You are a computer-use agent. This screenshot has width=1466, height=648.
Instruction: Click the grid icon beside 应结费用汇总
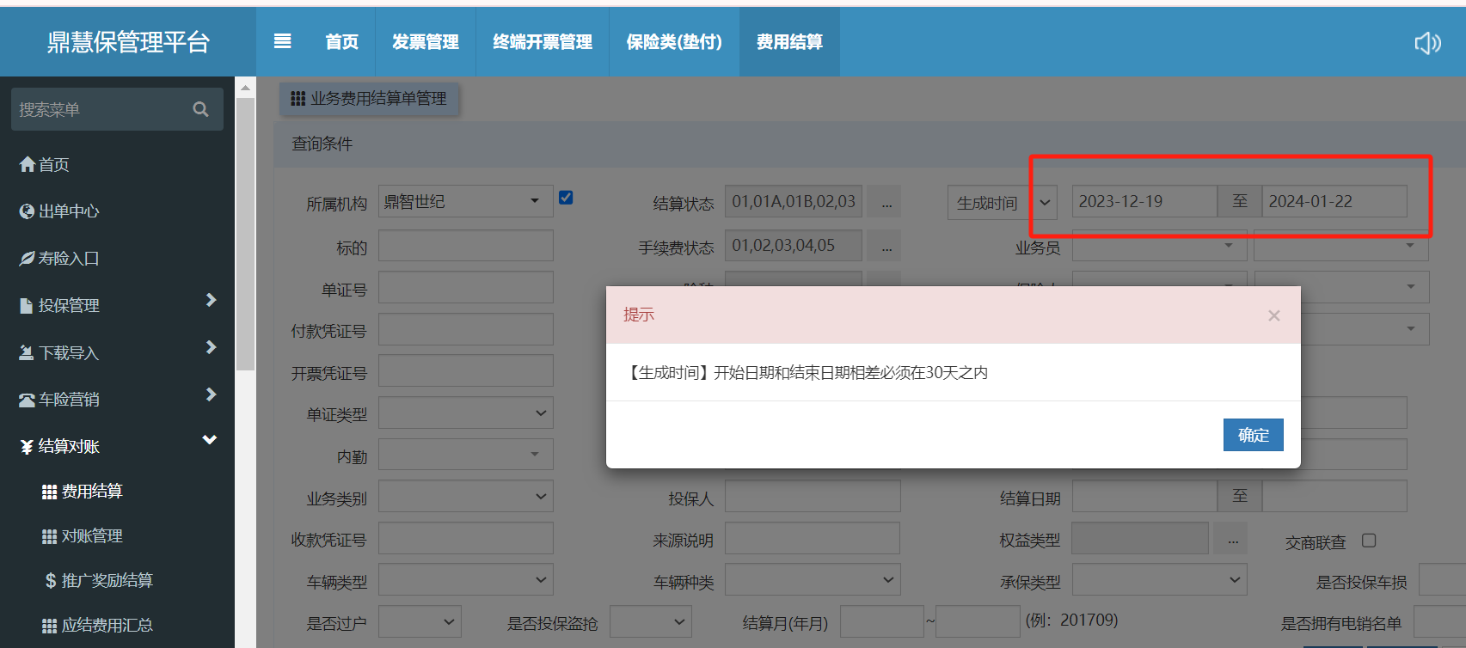click(50, 626)
